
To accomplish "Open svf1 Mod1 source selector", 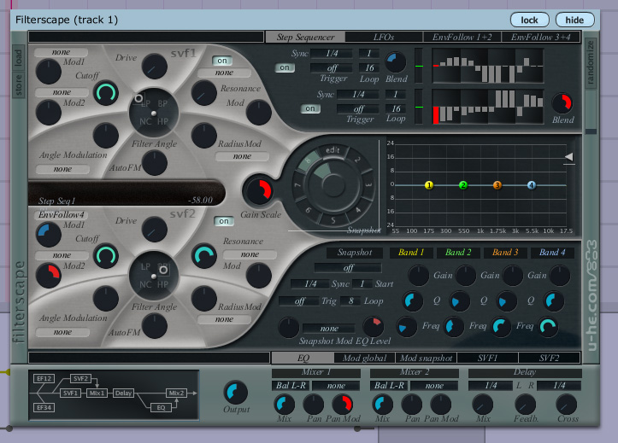I will pos(61,52).
